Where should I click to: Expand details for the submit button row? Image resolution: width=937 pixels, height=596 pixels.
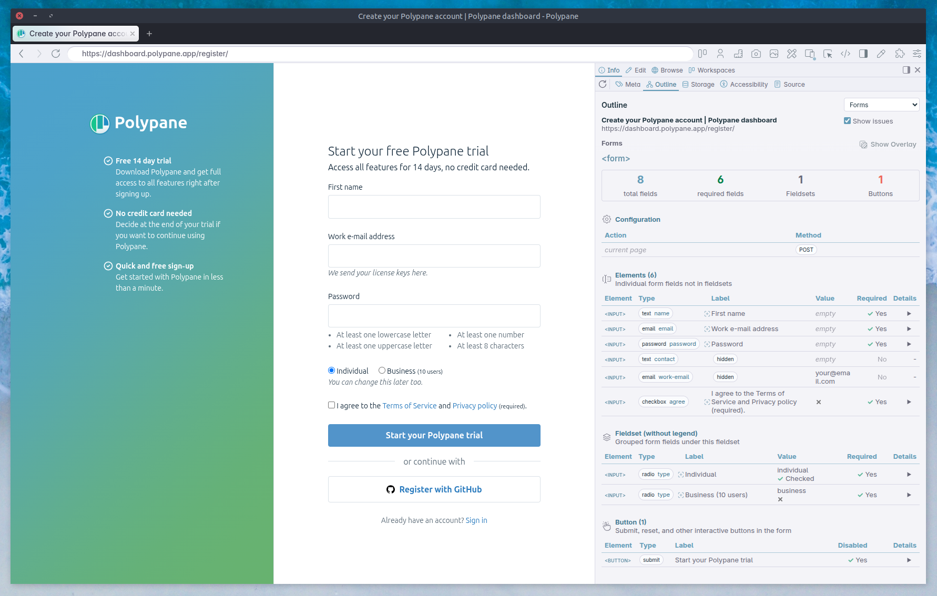[x=909, y=560]
